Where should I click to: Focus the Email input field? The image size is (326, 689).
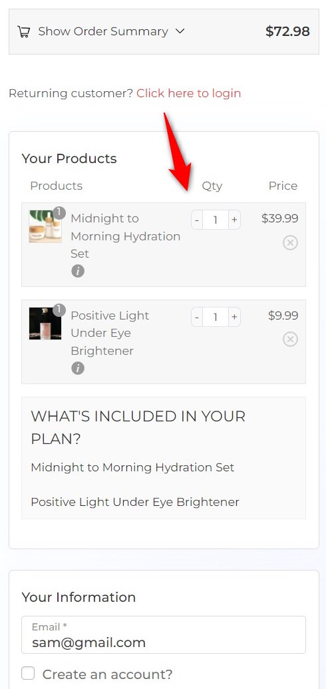(164, 634)
